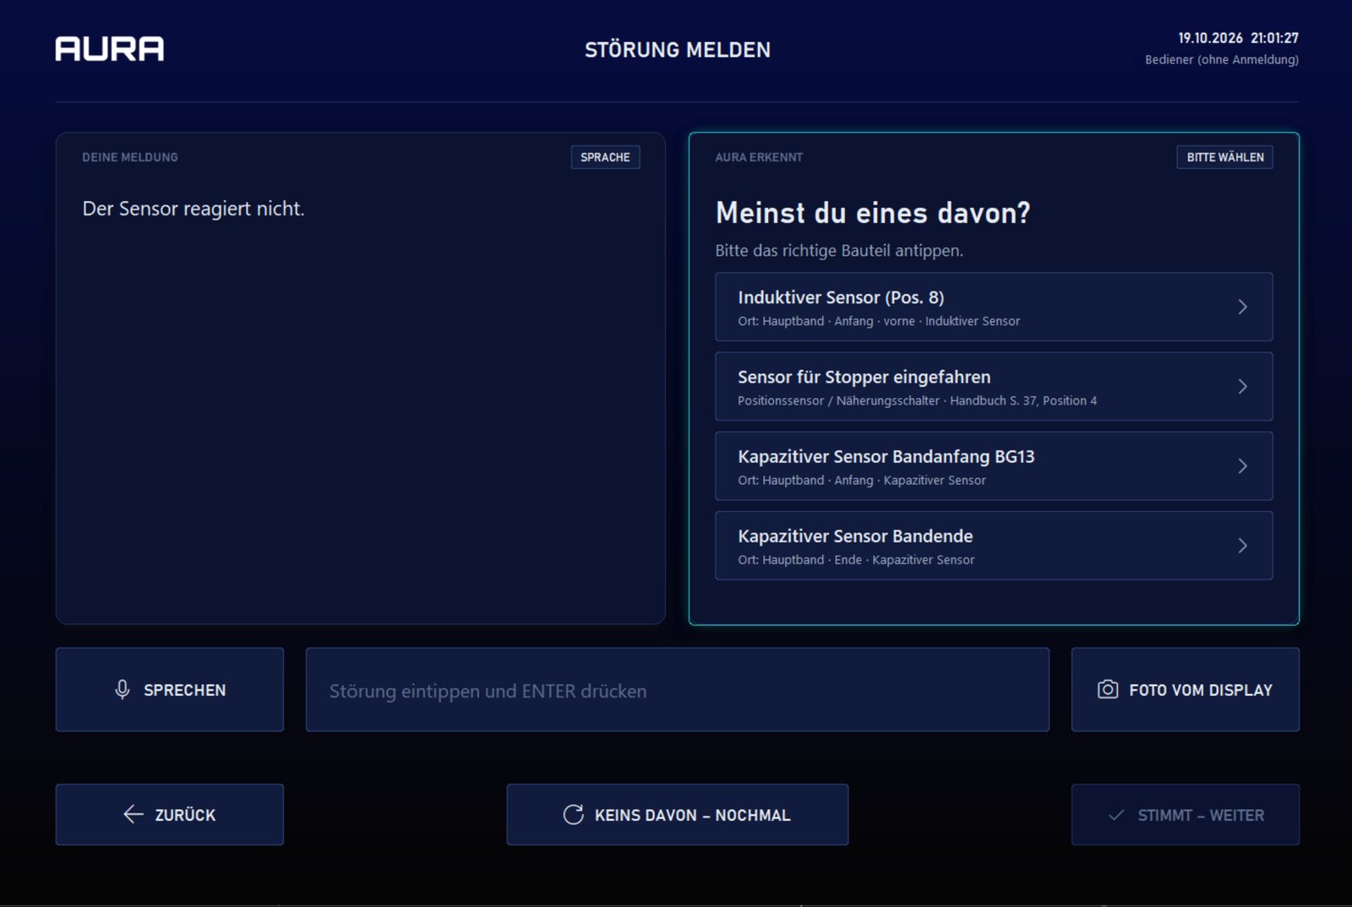Click the STÖRUNG MELDEN page title
This screenshot has height=907, width=1352.
(x=678, y=50)
